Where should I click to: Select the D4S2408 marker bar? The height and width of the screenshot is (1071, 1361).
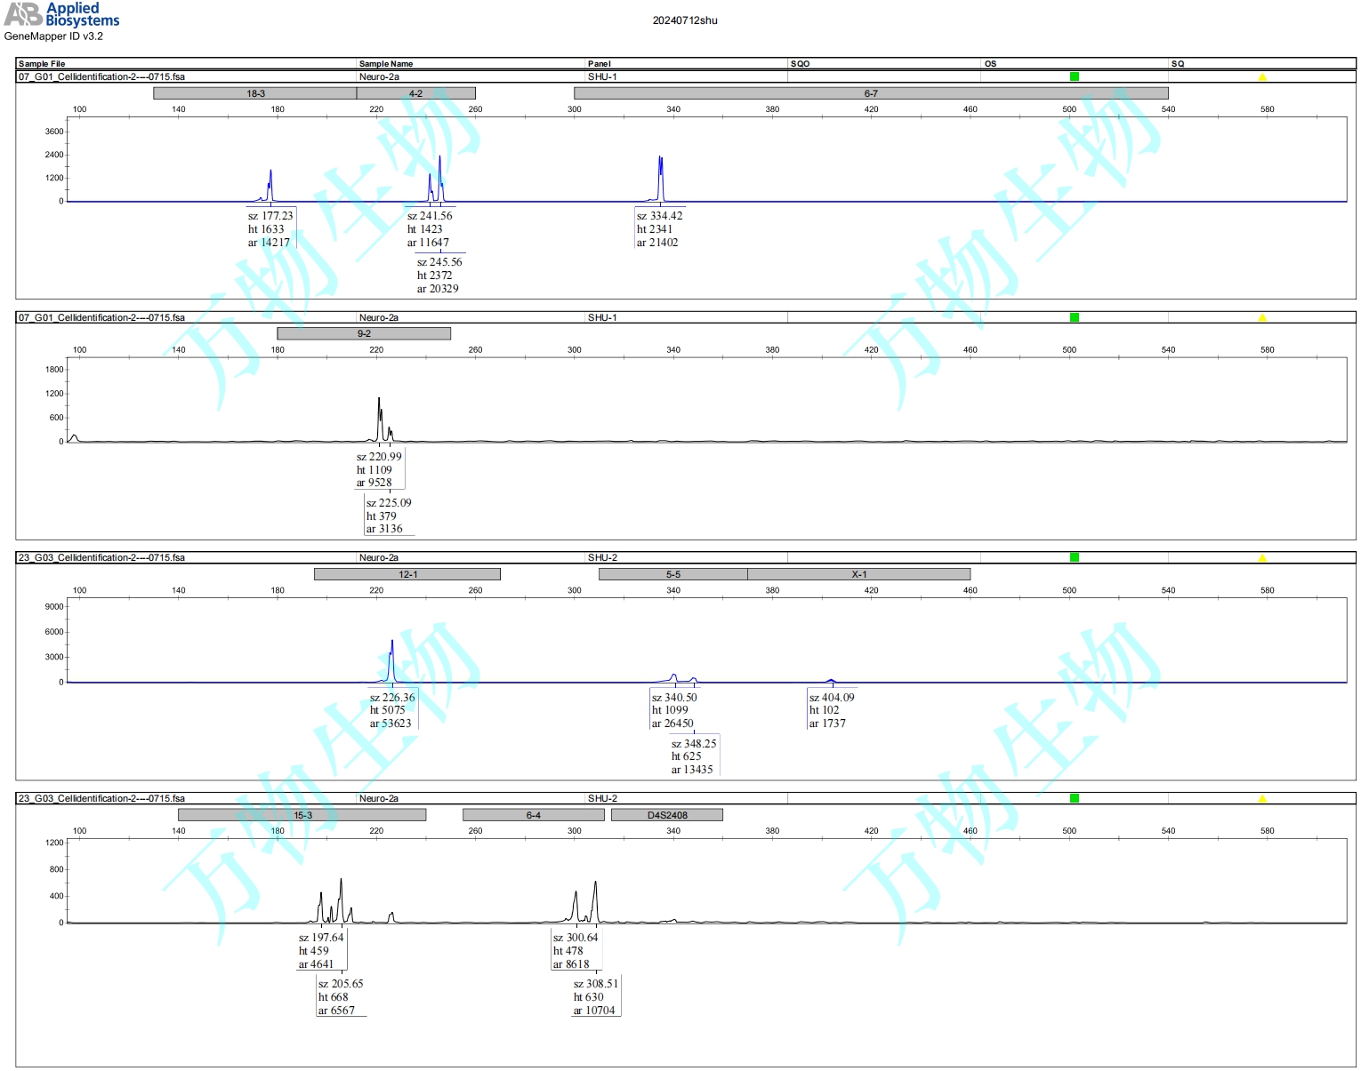666,815
